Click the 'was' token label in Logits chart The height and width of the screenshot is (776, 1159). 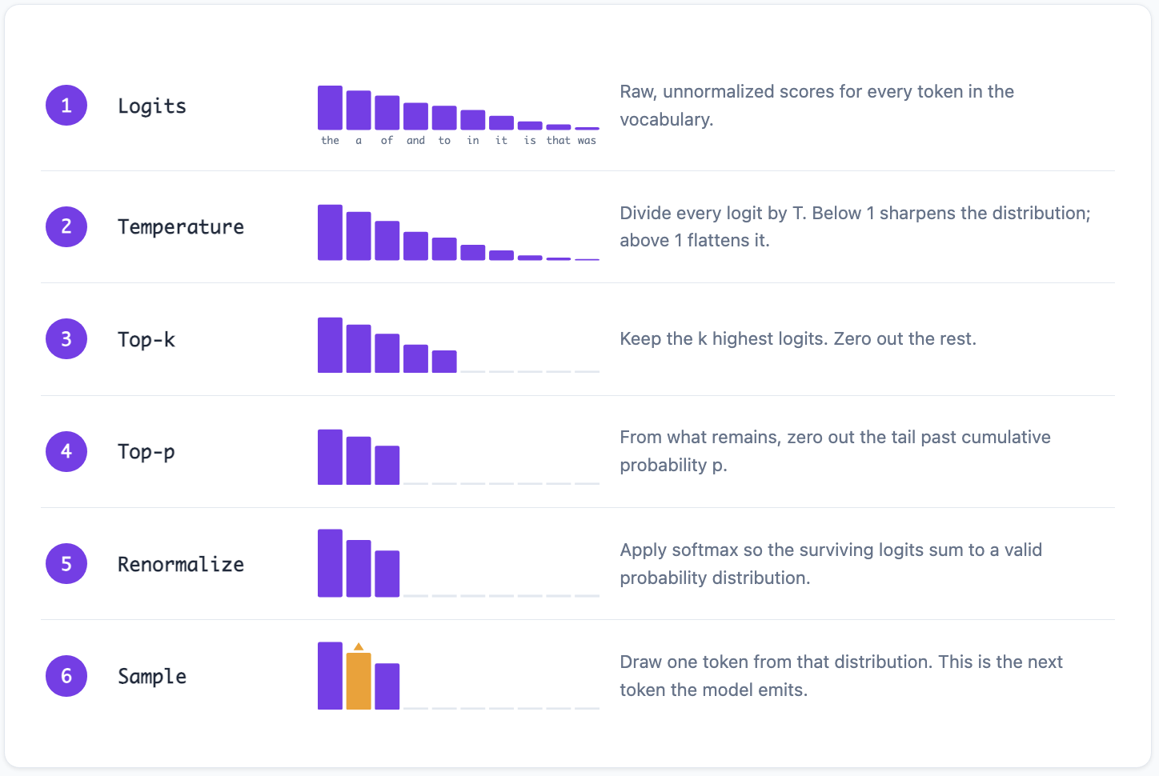pos(587,141)
